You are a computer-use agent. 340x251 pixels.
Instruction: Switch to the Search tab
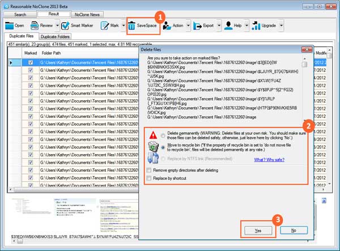coord(20,15)
